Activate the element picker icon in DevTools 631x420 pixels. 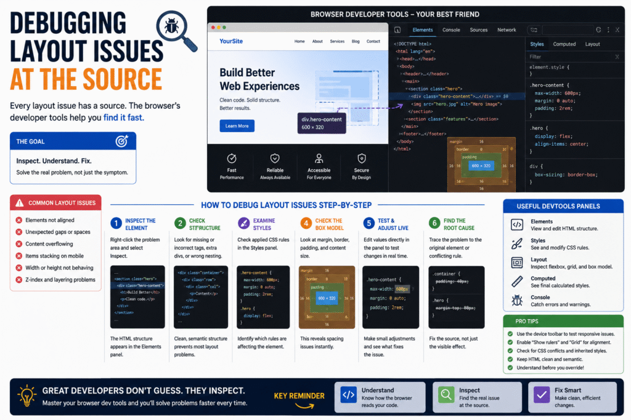coord(397,30)
